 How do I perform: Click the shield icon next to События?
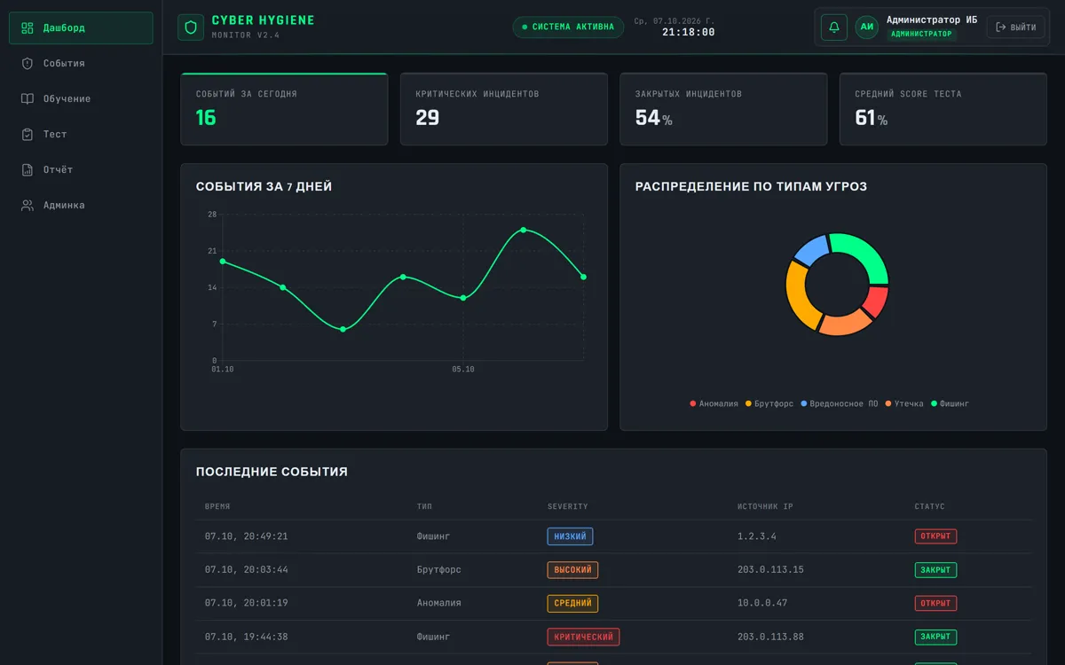(x=28, y=64)
